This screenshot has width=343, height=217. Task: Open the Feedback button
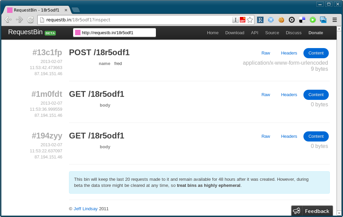point(312,211)
